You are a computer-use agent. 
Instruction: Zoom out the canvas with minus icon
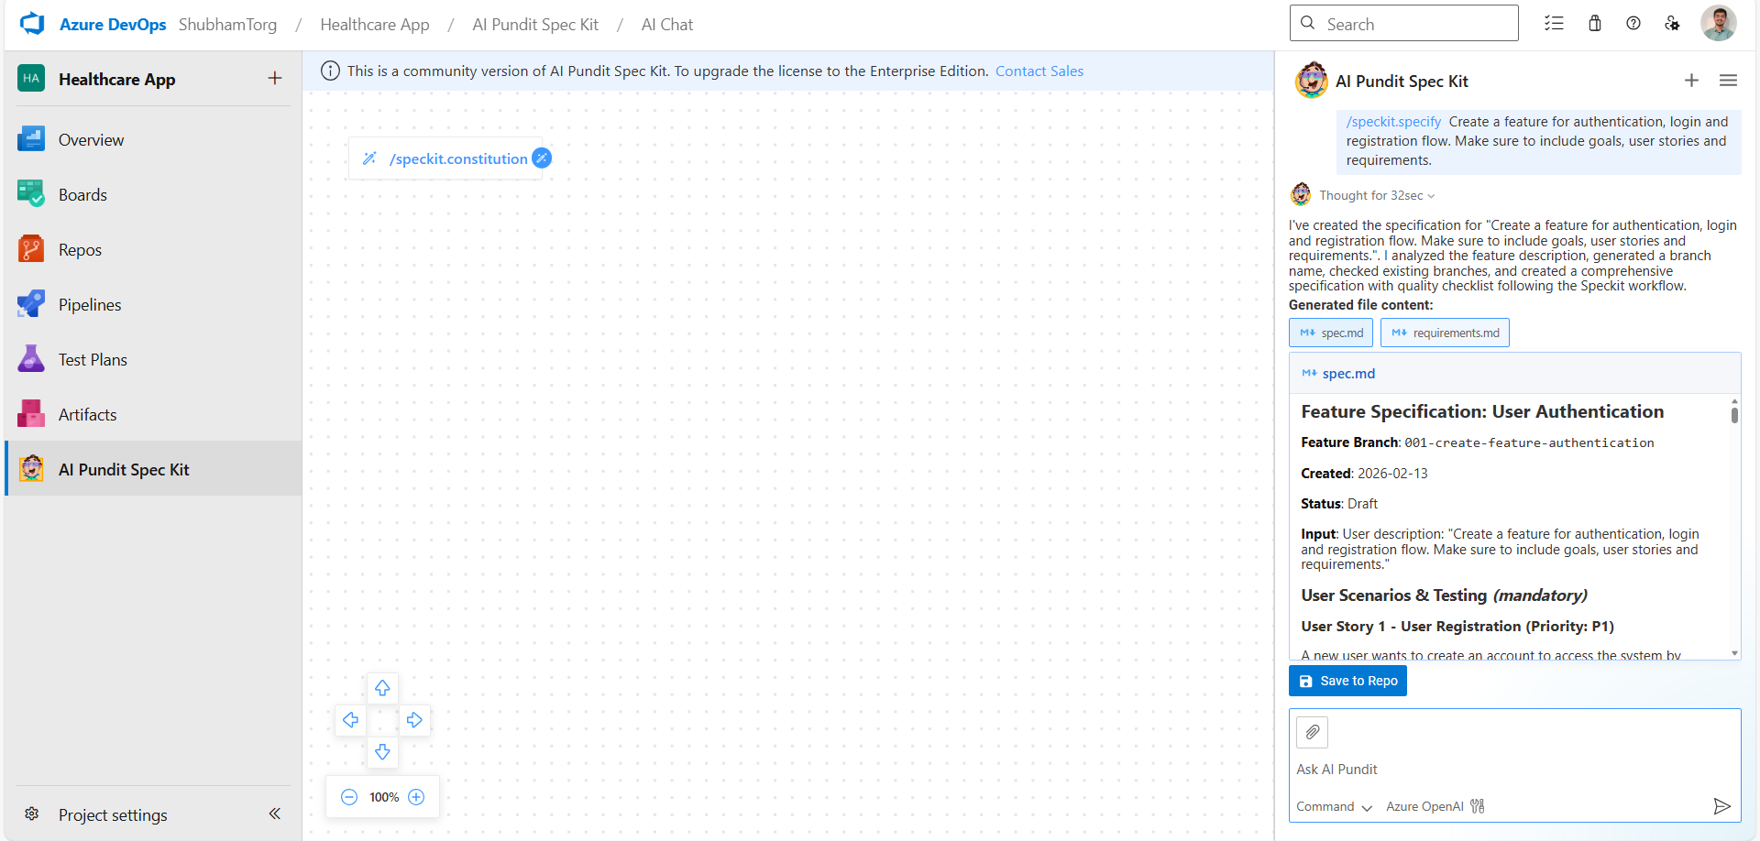[x=349, y=797]
